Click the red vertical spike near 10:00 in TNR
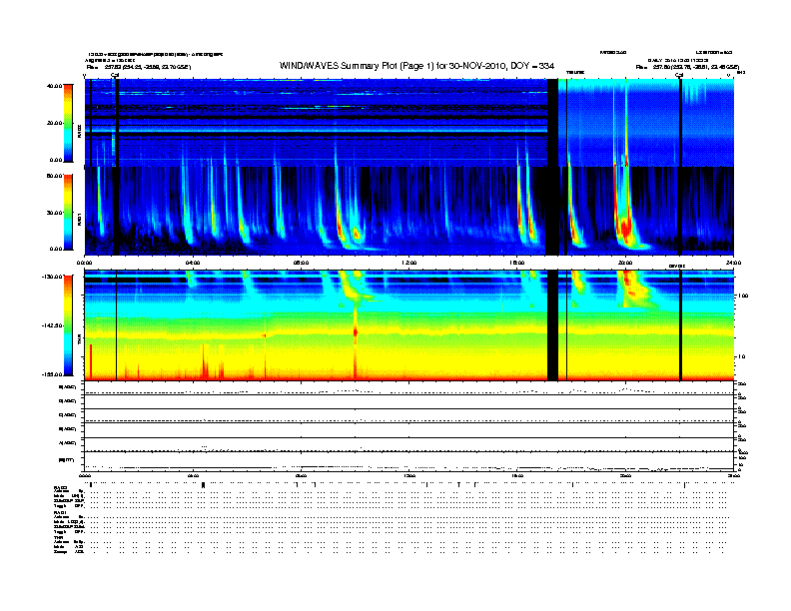Viewport: 791px width, 611px height. 356,342
